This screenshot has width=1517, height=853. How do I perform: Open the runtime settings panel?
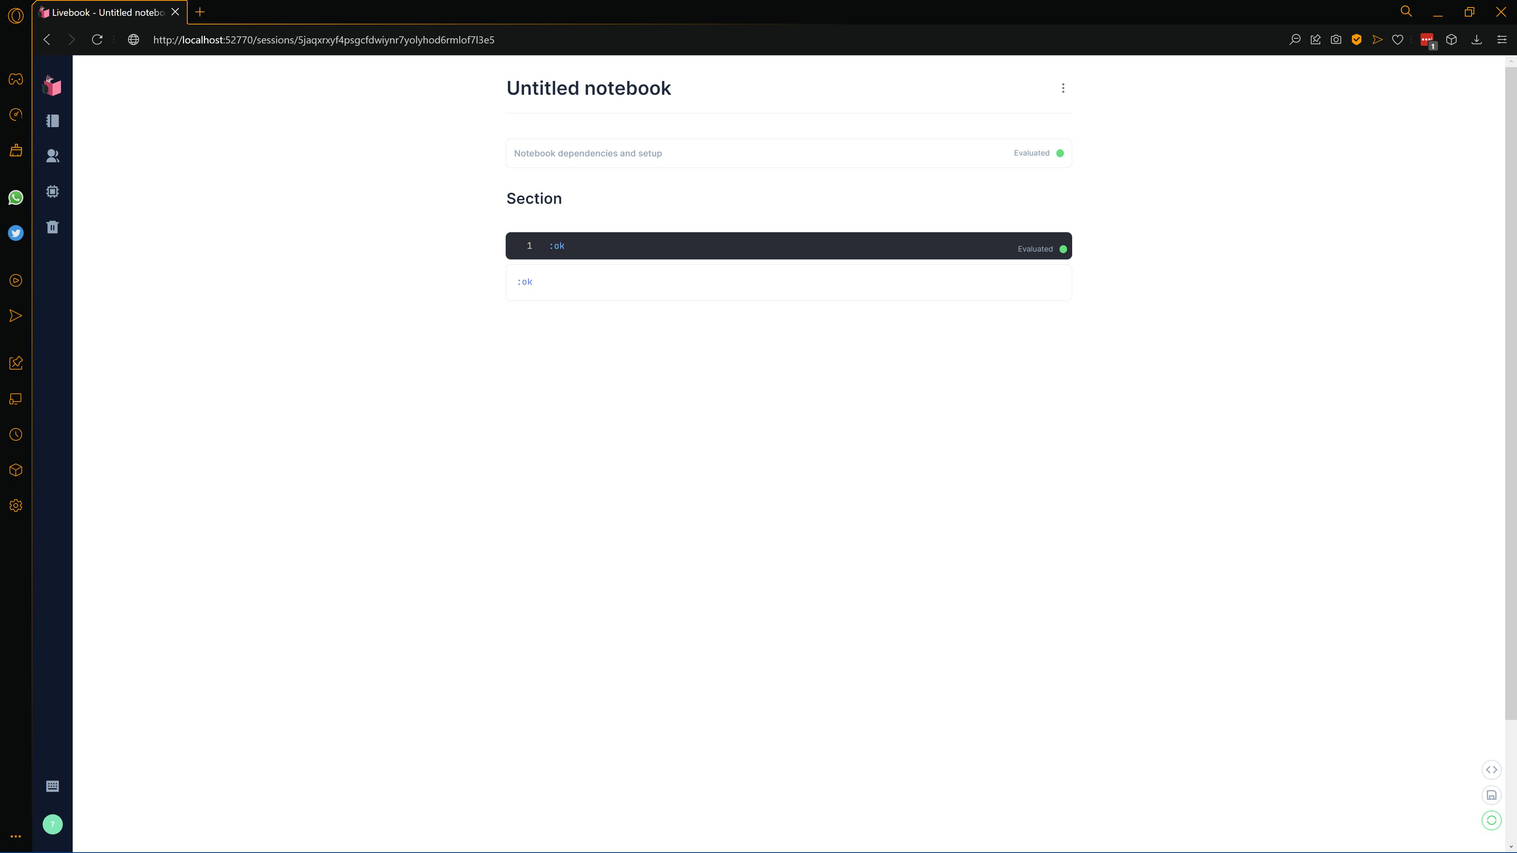(53, 191)
